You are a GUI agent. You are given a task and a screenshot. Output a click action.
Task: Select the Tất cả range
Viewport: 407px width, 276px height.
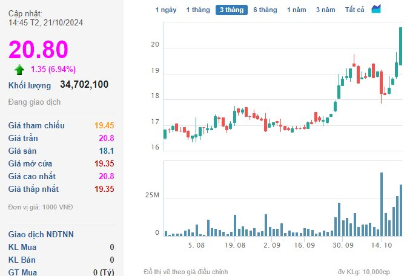(354, 10)
